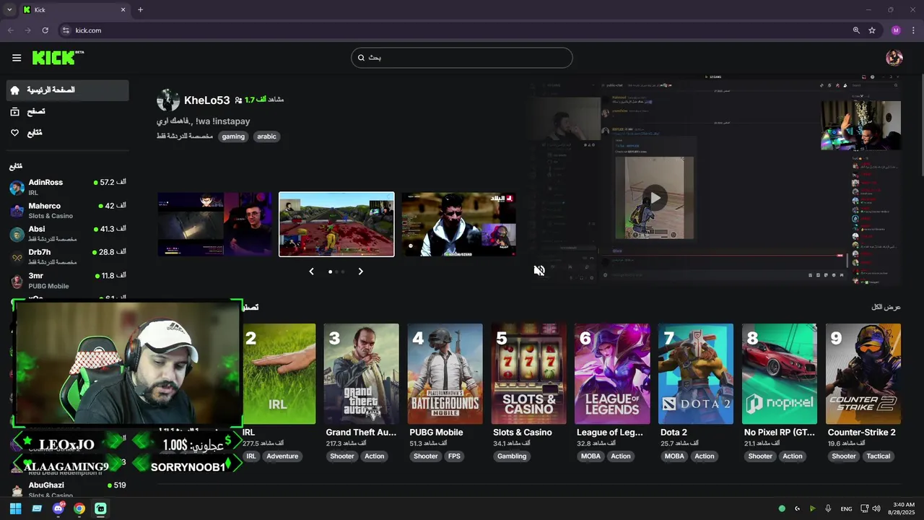Play the featured stream preview video
Image resolution: width=924 pixels, height=520 pixels.
click(655, 197)
